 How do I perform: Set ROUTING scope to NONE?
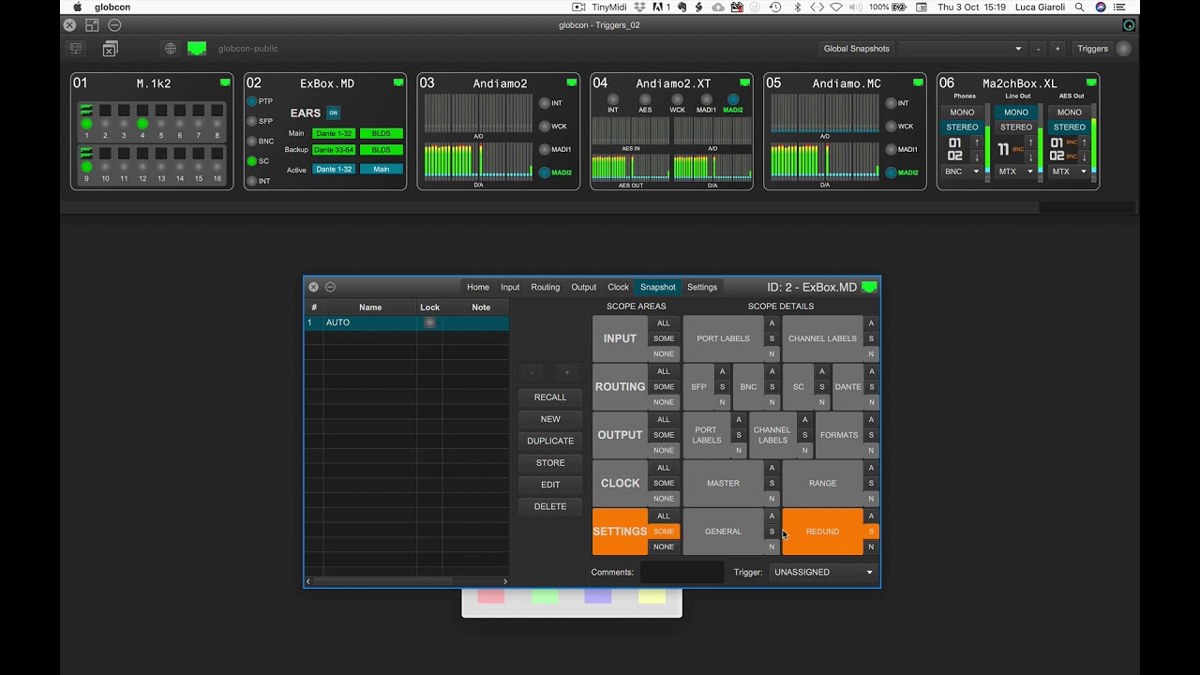pyautogui.click(x=664, y=402)
